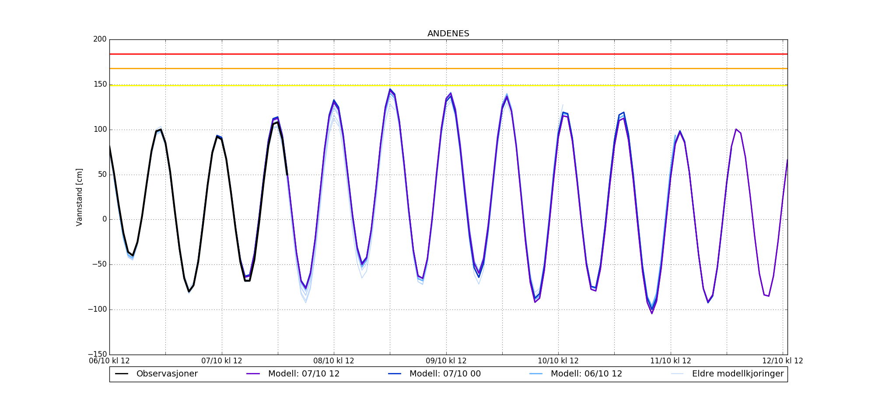Select the Modell: 07/10 00 legend label
This screenshot has width=875, height=394.
445,374
